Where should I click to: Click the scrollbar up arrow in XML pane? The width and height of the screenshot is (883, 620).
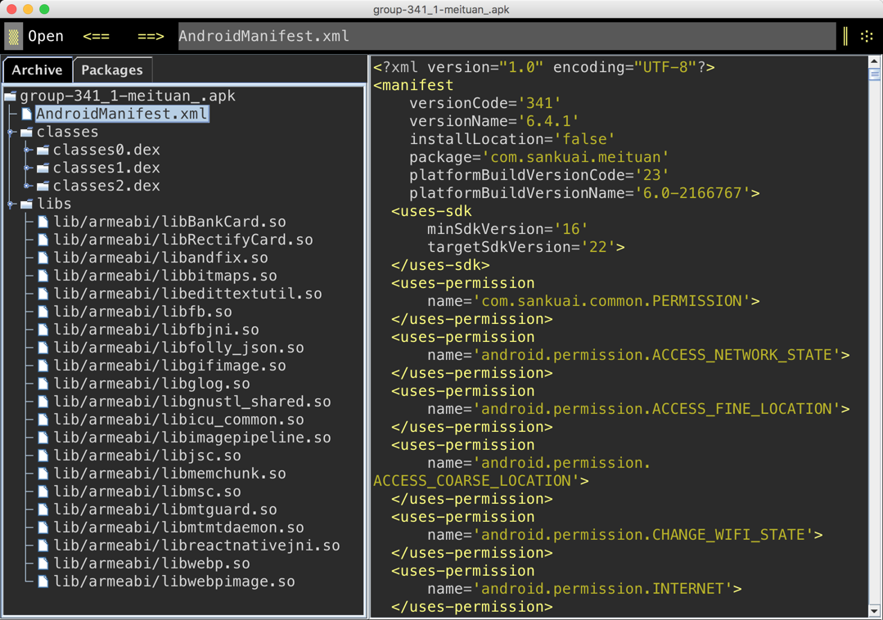874,61
